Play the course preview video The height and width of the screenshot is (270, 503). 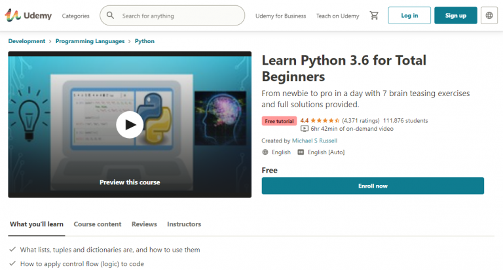coord(130,124)
